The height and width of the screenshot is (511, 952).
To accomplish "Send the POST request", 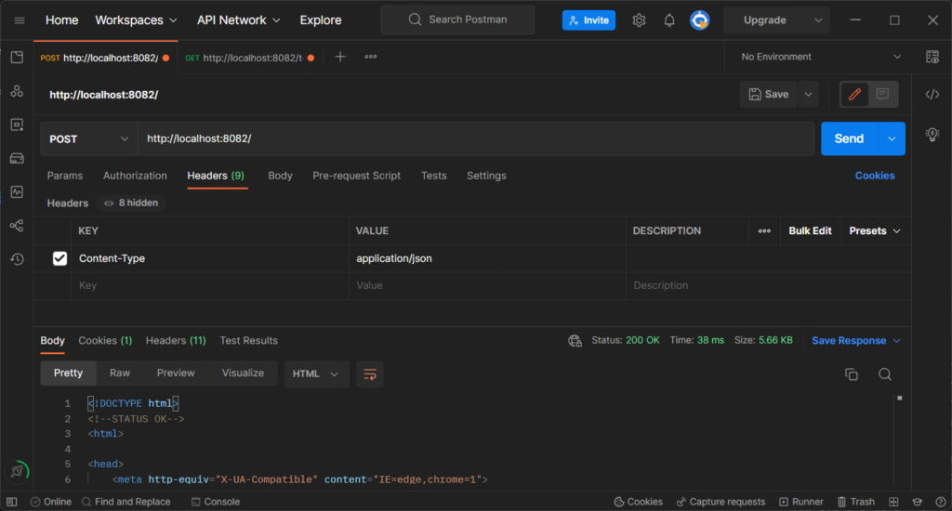I will coord(849,139).
